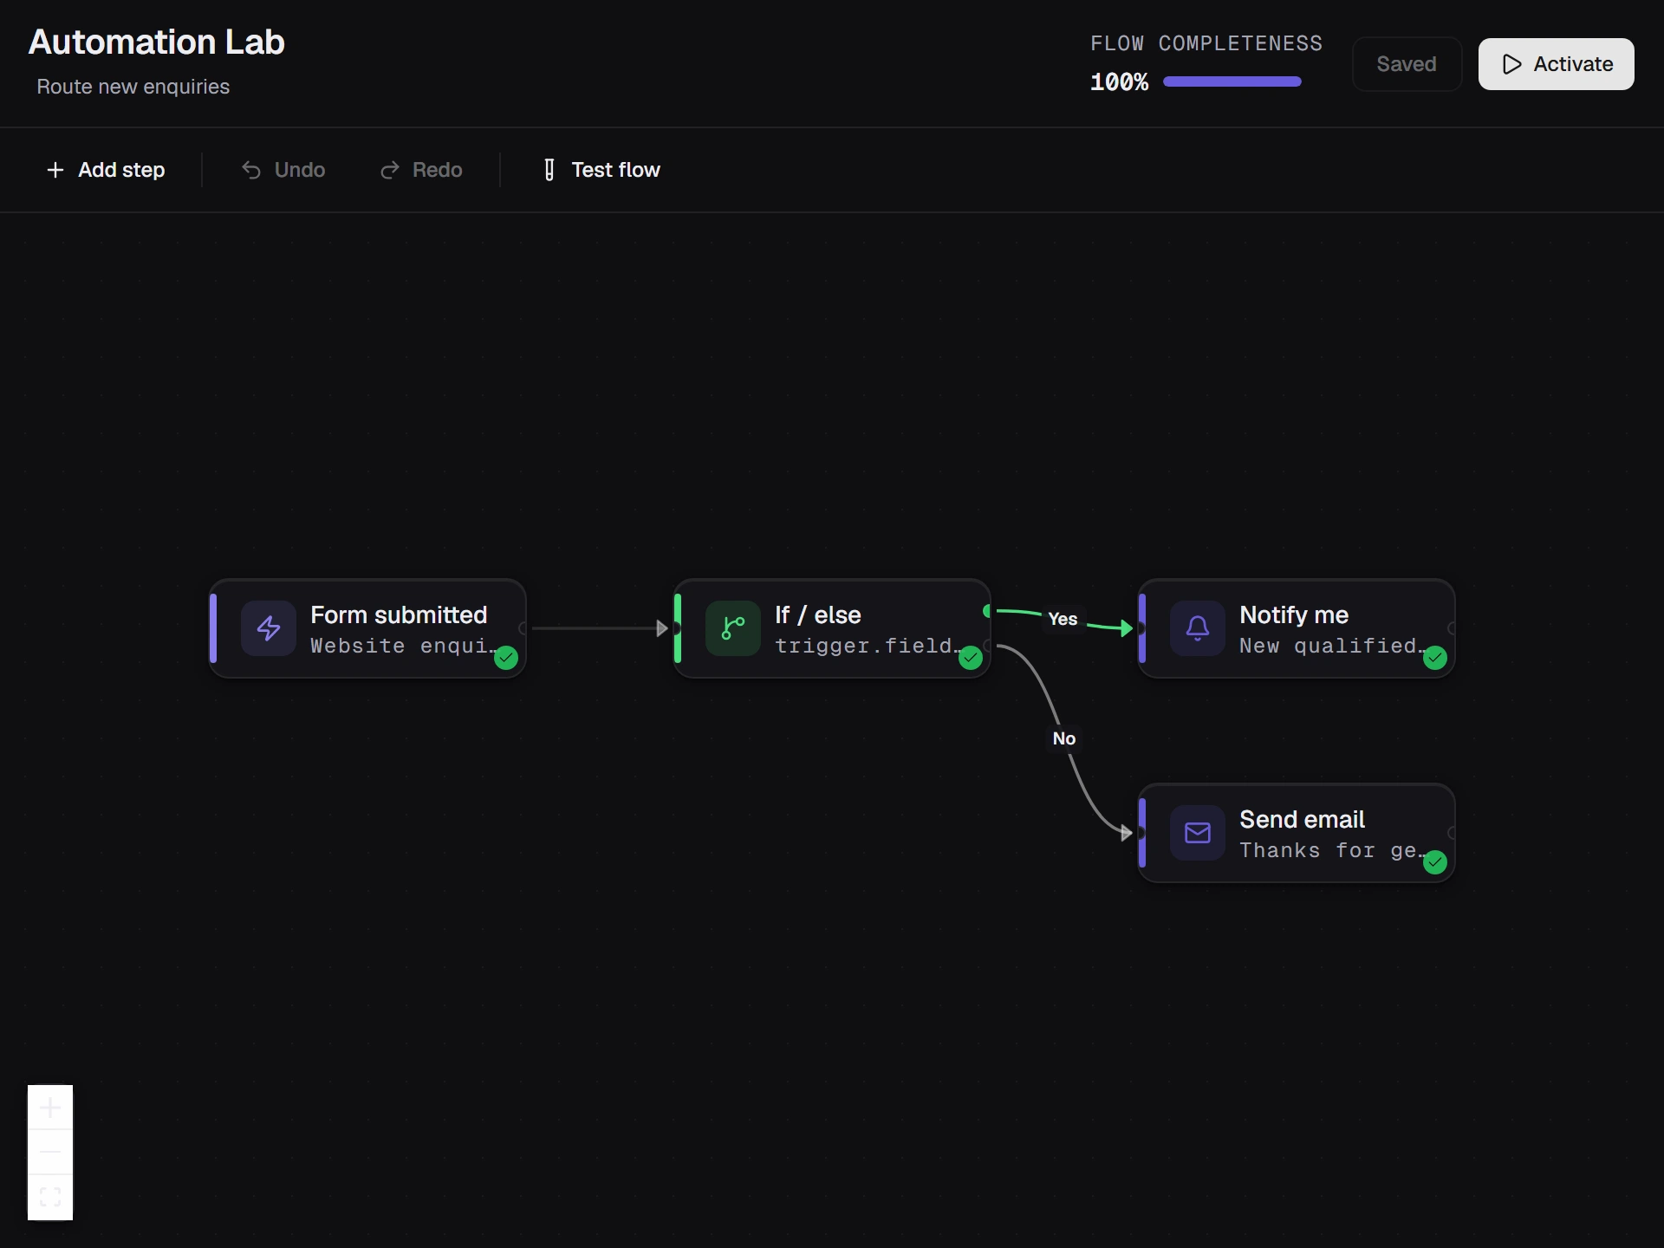The image size is (1664, 1248).
Task: Click the New qualified… subtitle text
Action: 1333,647
